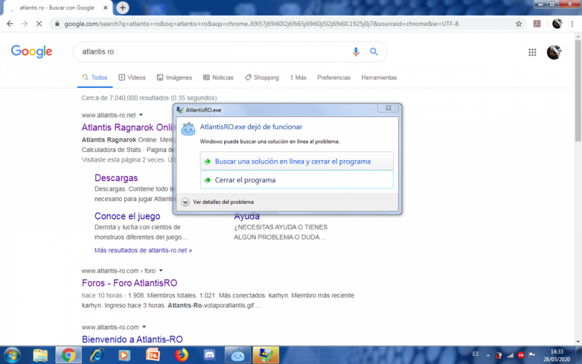The width and height of the screenshot is (582, 364).
Task: Expand the Más search filter menu
Action: 297,77
